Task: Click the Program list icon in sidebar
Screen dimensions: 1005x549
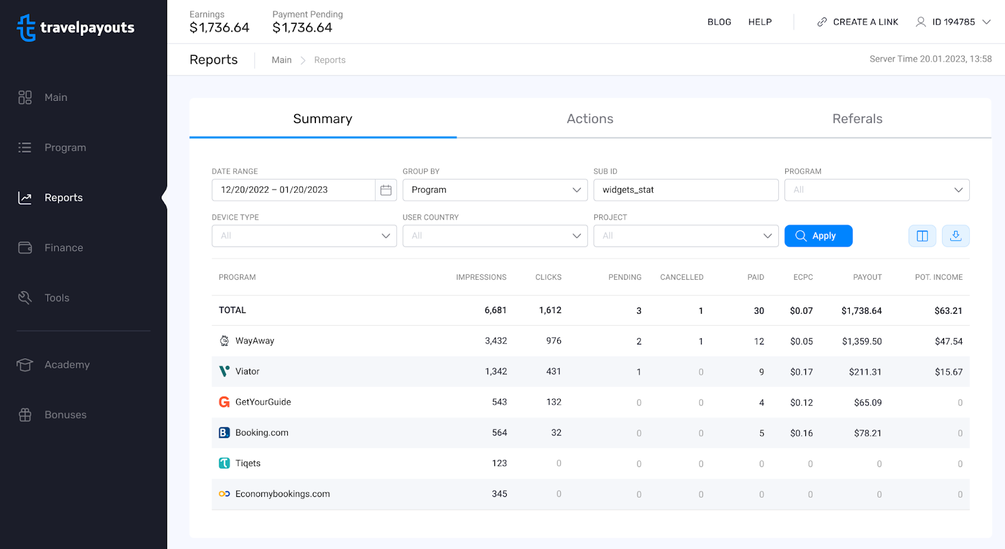Action: [25, 147]
